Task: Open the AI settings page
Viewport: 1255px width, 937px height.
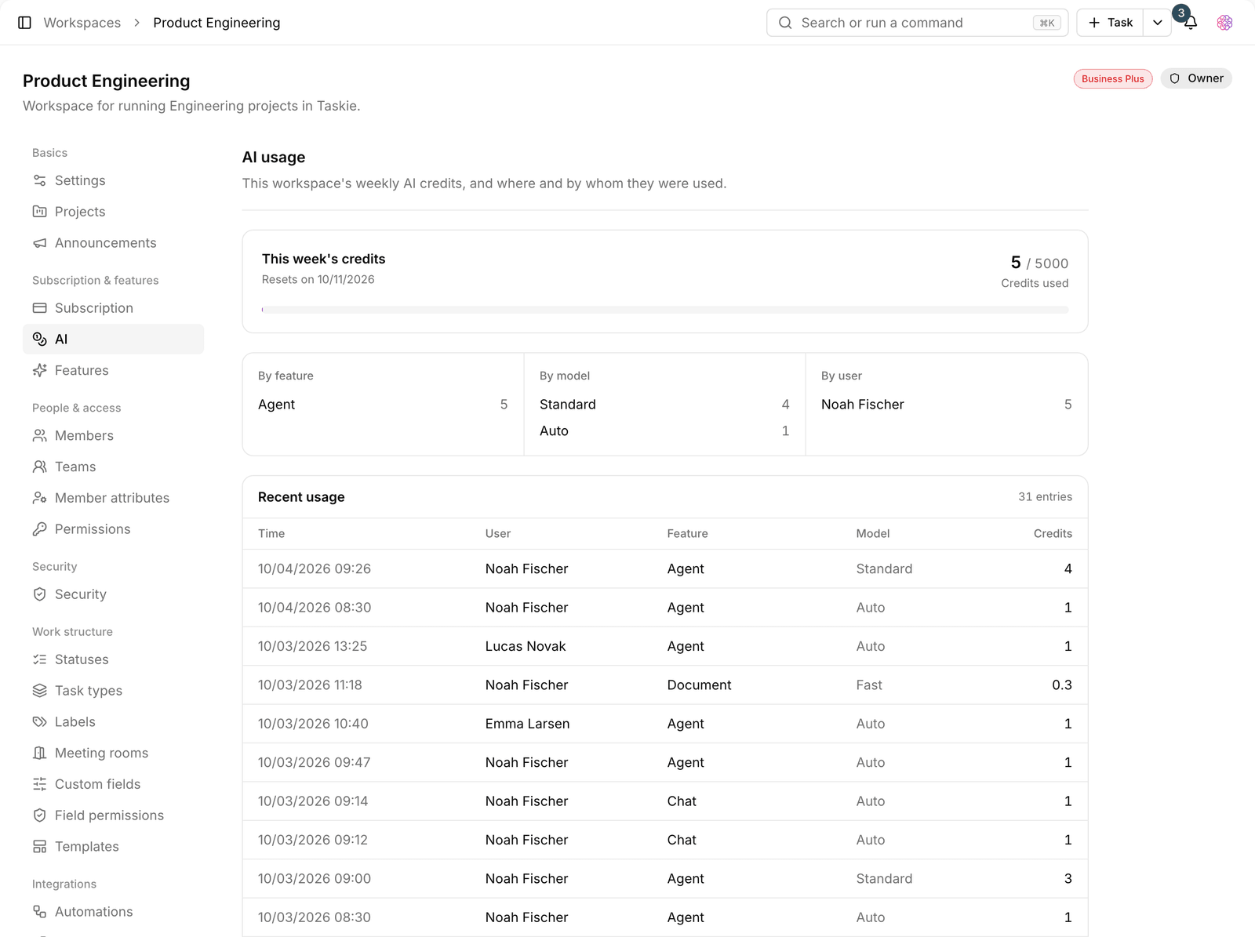Action: (113, 339)
